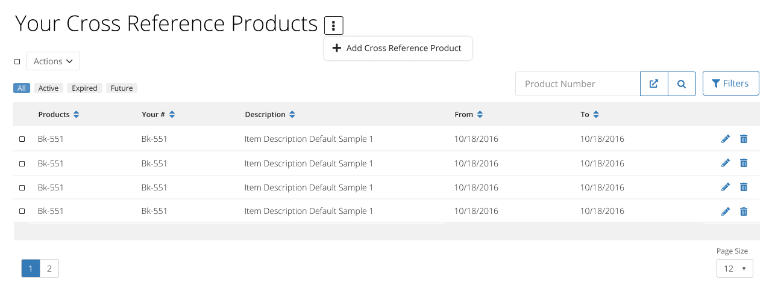This screenshot has width=772, height=286.
Task: Switch to the Expired filter tab
Action: click(84, 88)
